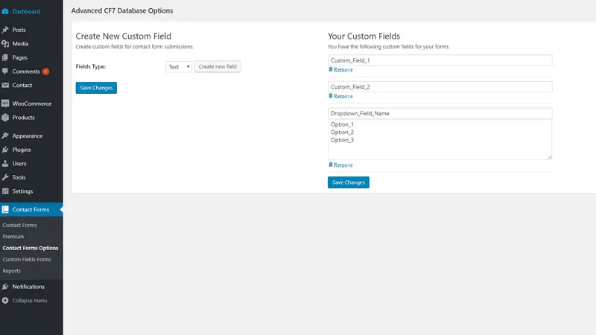Screen dimensions: 596x335
Task: Click trash icon under Custom_Field_2
Action: click(x=331, y=96)
